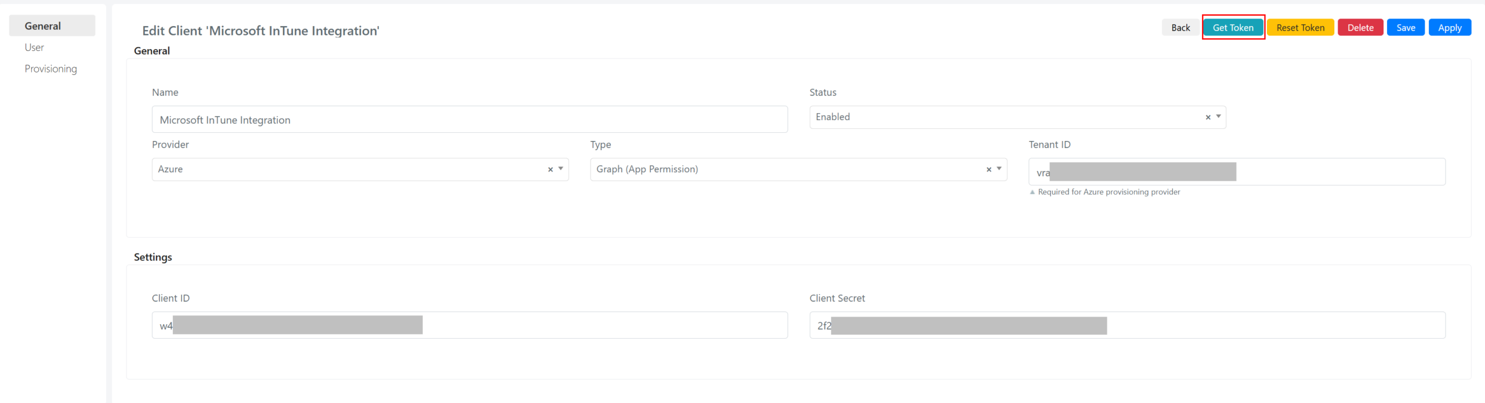Click the 'Name' field label
1485x403 pixels.
165,92
